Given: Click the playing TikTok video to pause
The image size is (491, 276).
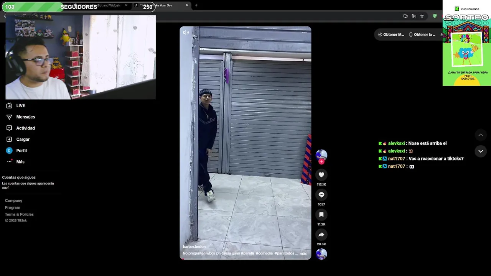Looking at the screenshot, I should point(245,143).
